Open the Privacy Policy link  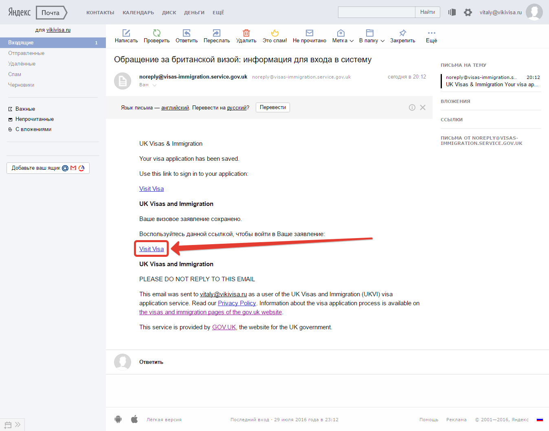click(237, 303)
